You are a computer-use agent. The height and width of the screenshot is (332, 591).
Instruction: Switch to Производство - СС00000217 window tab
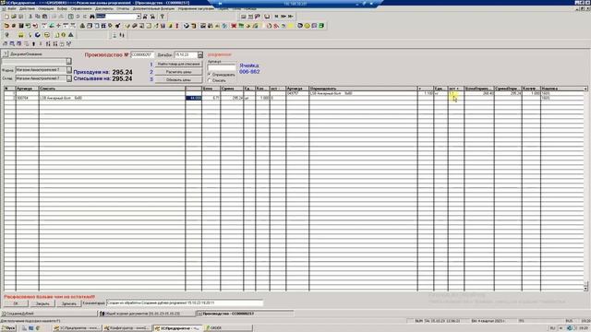(x=245, y=314)
